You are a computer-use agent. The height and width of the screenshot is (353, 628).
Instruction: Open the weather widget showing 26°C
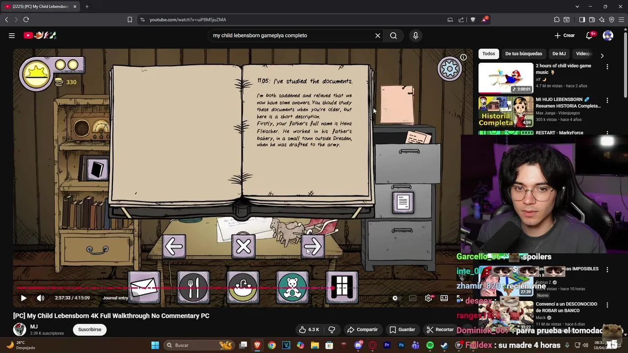click(22, 345)
